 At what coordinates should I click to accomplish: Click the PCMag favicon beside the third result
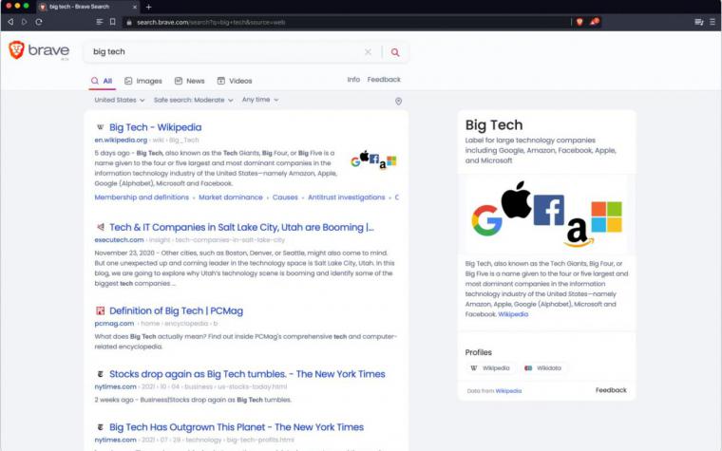[100, 310]
